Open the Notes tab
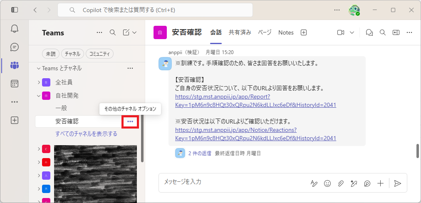The image size is (421, 203). 286,32
